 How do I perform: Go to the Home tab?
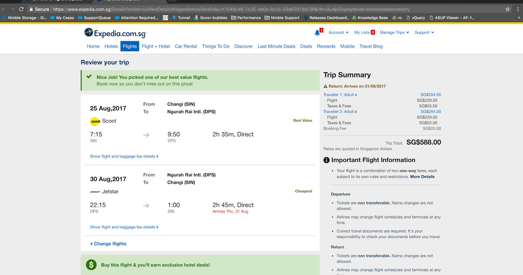93,46
